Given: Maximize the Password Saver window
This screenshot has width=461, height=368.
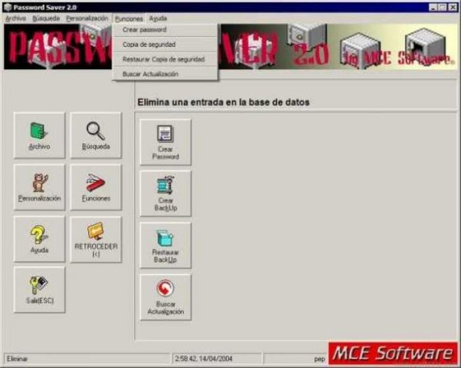Looking at the screenshot, I should coord(442,7).
